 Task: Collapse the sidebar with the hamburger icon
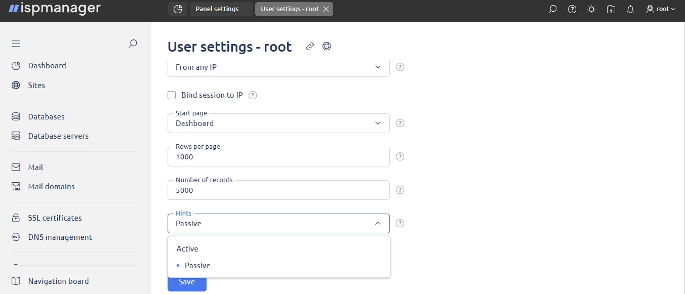point(16,44)
